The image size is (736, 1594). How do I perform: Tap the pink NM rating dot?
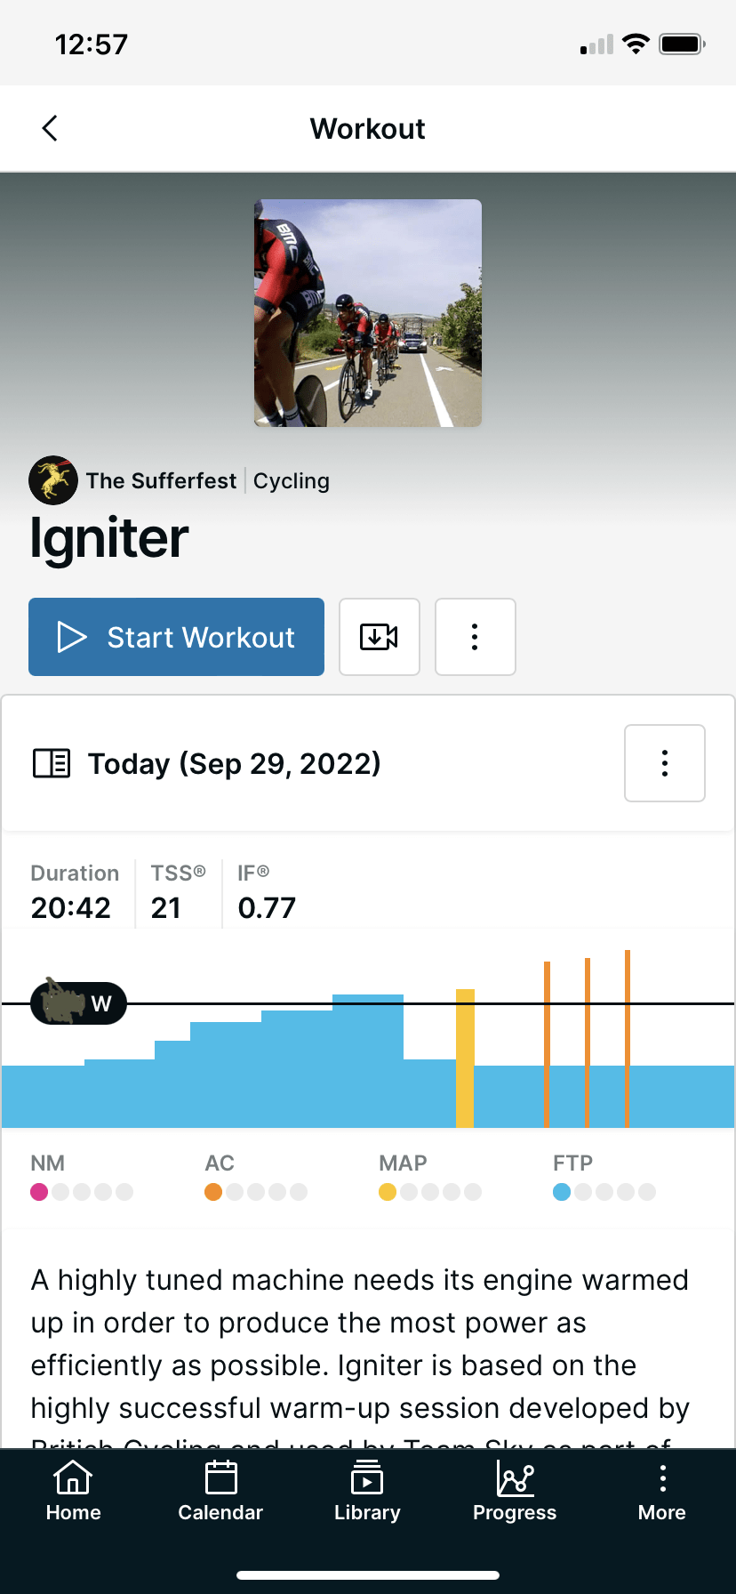pos(39,1192)
